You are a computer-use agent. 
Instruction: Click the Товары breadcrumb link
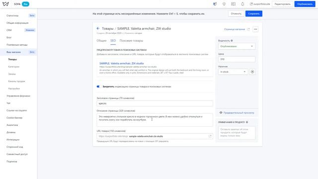point(107,29)
